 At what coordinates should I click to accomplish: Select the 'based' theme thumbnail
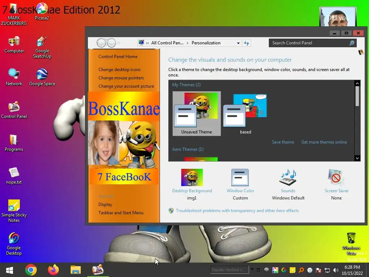pyautogui.click(x=245, y=114)
